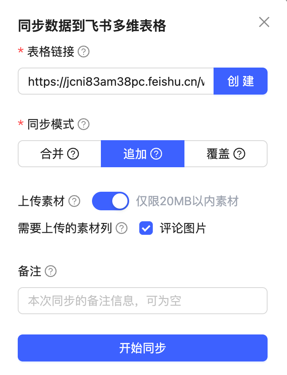287x375 pixels.
Task: Click help icon next to 表格链接
Action: tap(84, 52)
